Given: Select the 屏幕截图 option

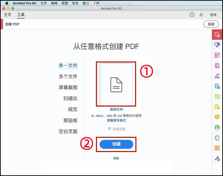Looking at the screenshot, I should (68, 87).
